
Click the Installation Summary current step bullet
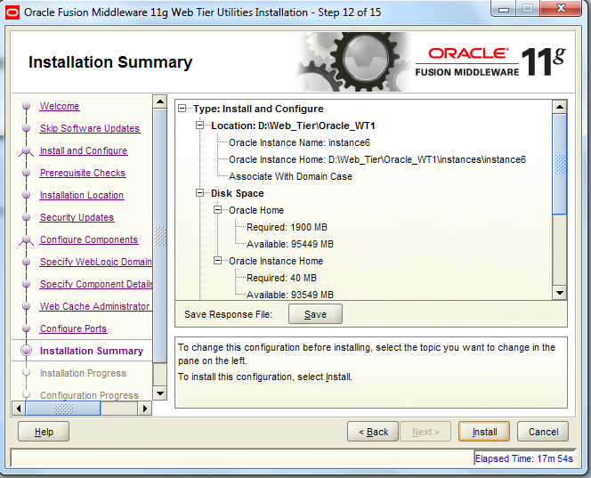27,351
